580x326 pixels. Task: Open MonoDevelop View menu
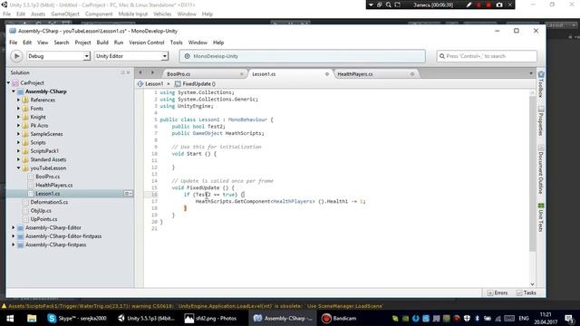pos(43,43)
